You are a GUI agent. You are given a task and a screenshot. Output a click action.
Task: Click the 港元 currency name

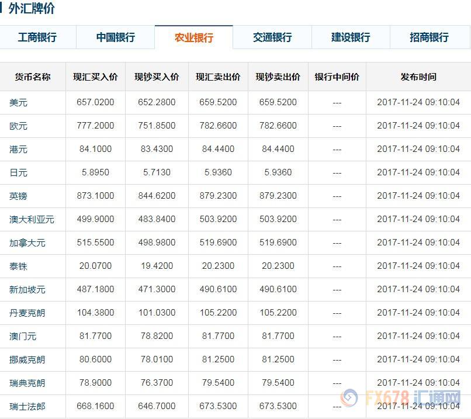[x=18, y=149]
